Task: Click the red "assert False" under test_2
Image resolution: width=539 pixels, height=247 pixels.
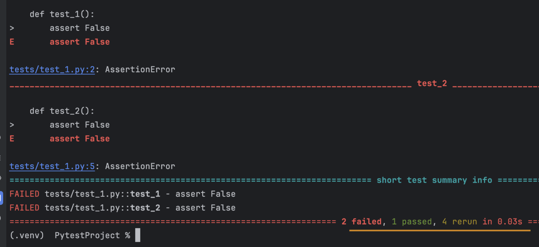Action: 80,139
